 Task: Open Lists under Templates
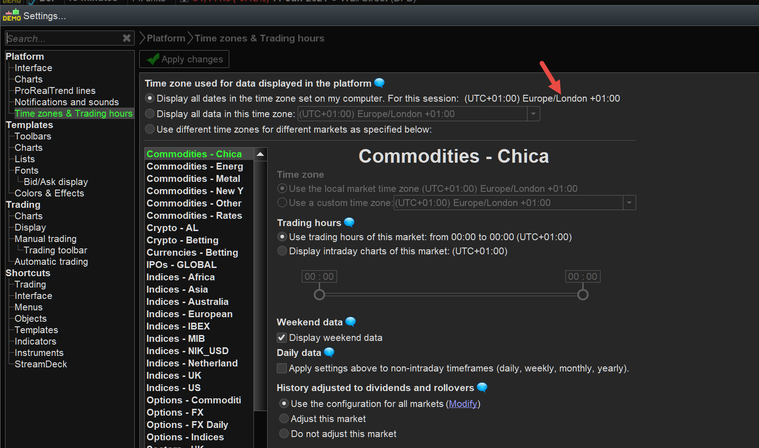[25, 159]
